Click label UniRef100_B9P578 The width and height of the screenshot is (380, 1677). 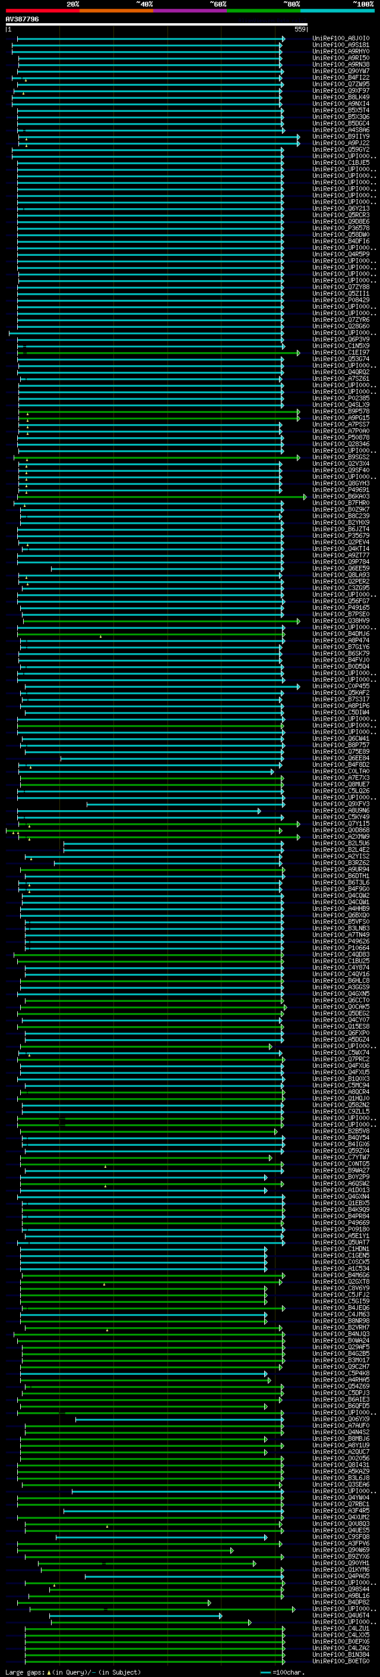341,411
